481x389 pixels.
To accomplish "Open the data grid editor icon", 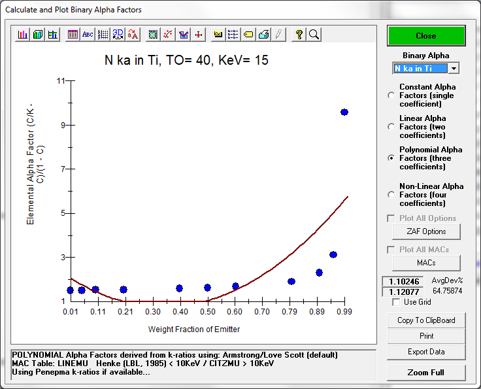I will point(73,35).
